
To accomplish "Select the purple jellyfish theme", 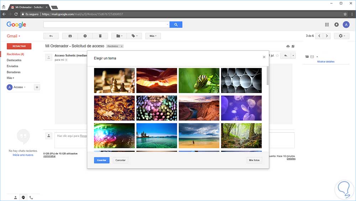I will [241, 108].
